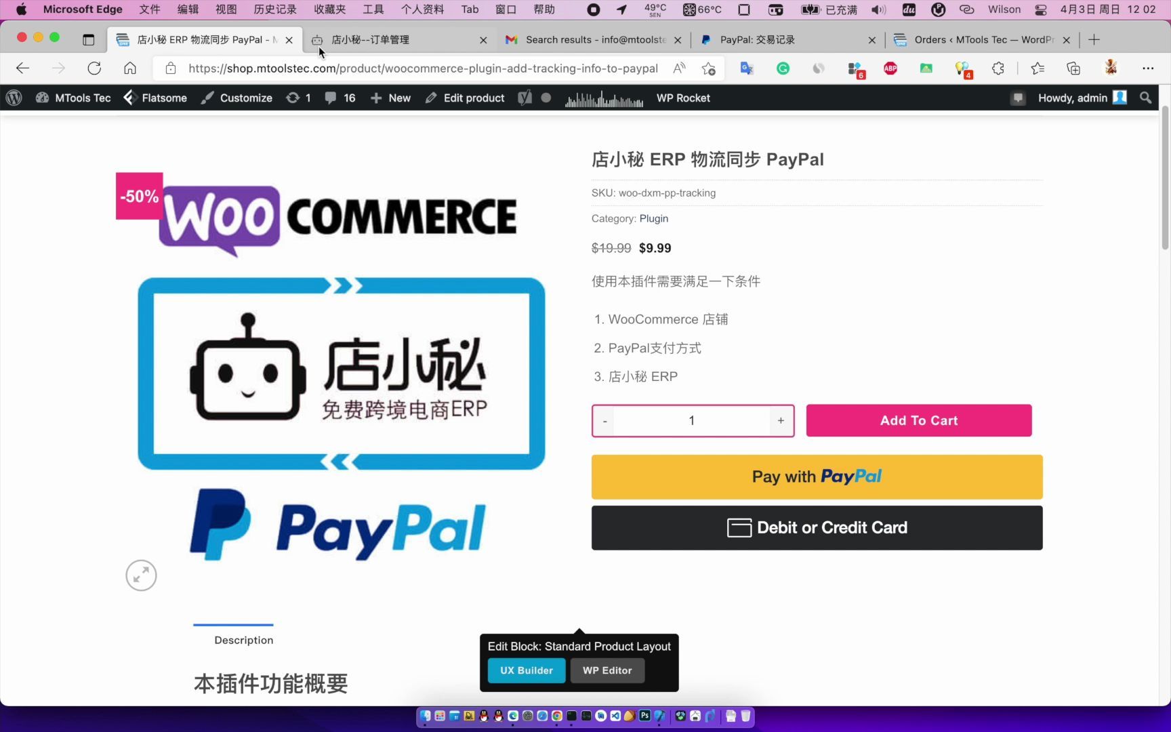Click the lock icon for site info
The height and width of the screenshot is (732, 1171).
pyautogui.click(x=171, y=68)
